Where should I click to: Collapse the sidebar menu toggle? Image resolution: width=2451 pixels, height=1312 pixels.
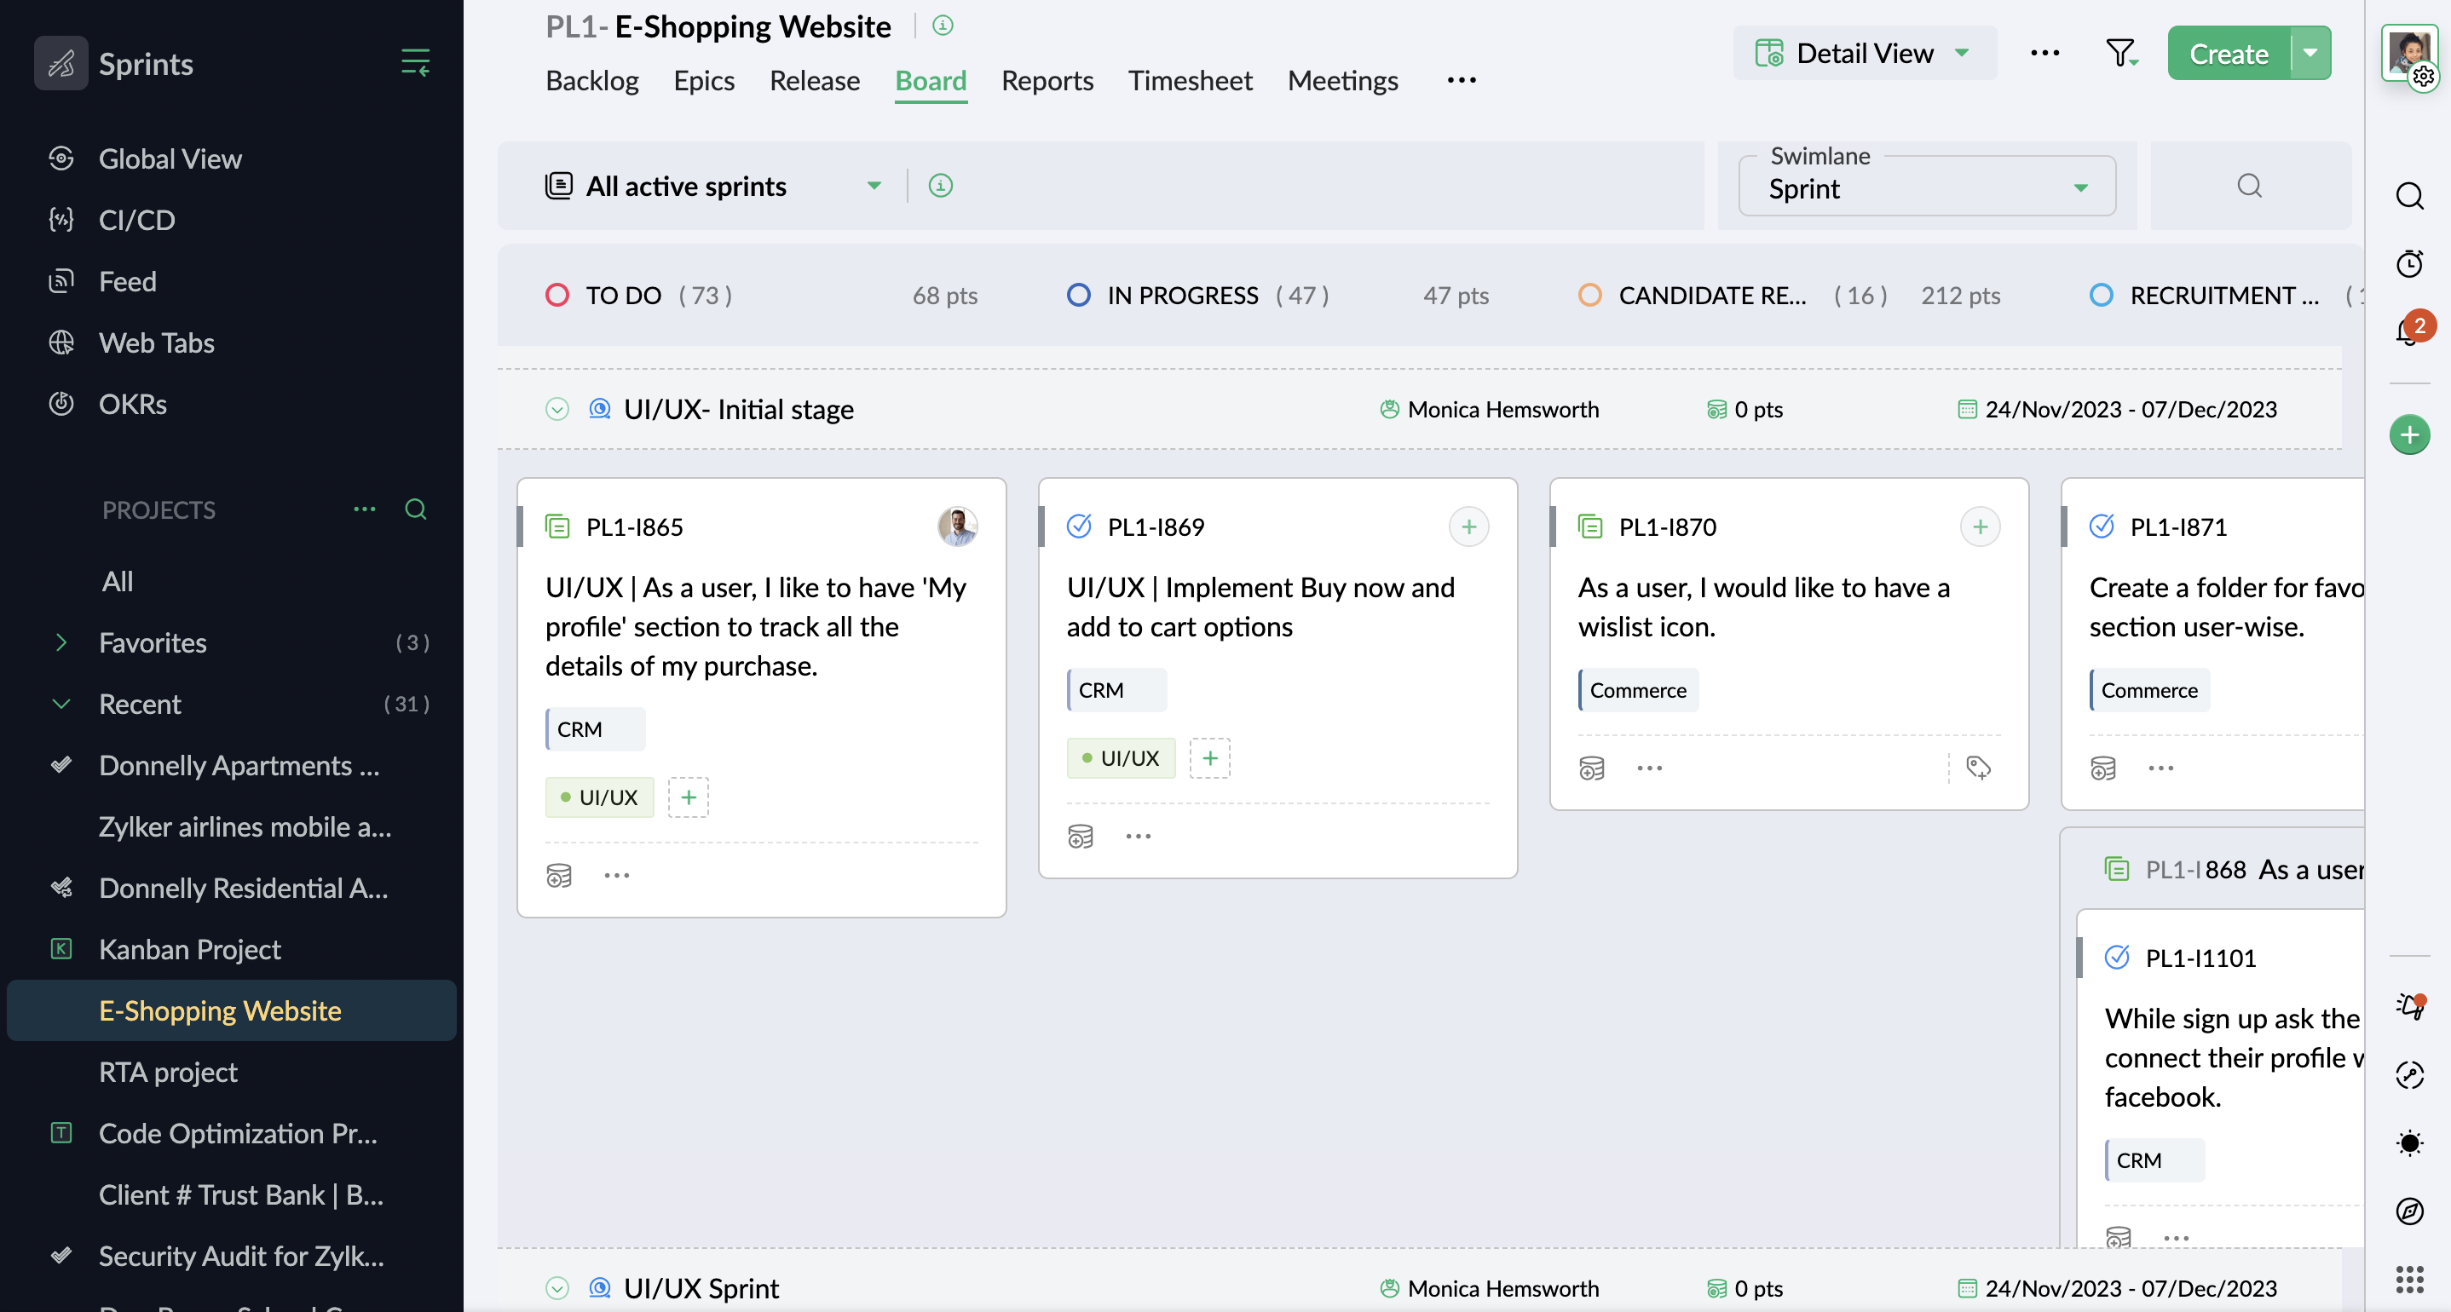pyautogui.click(x=415, y=63)
